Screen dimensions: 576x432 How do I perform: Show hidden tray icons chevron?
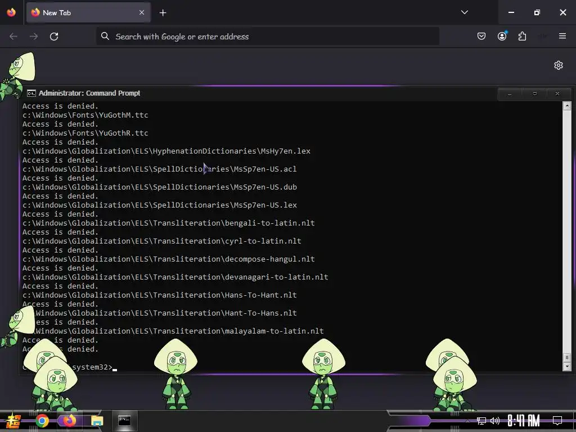467,421
